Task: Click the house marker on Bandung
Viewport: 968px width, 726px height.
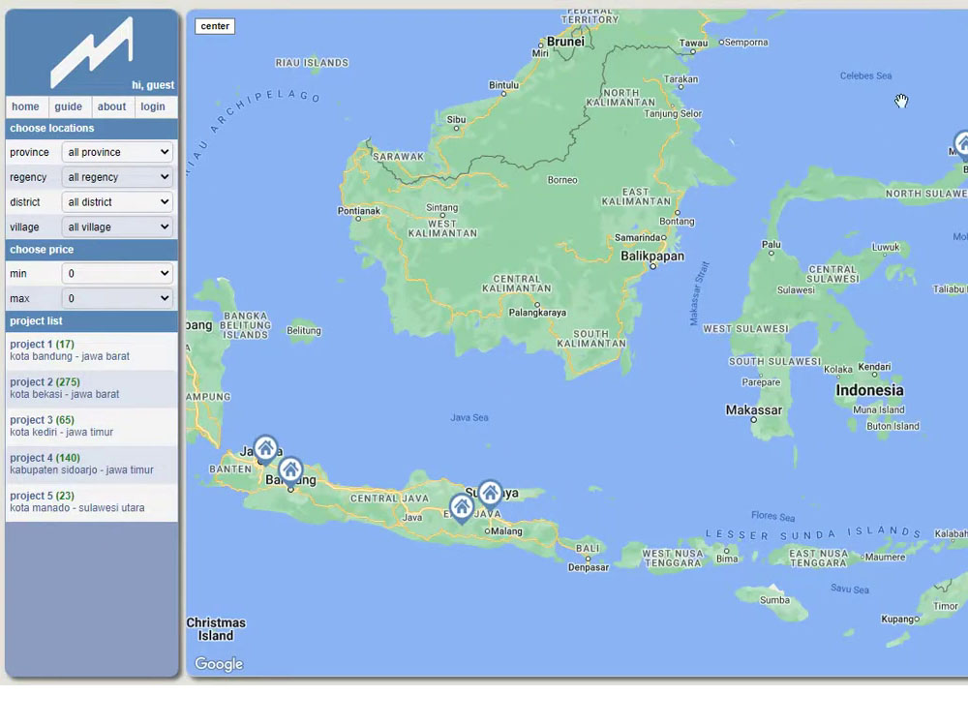Action: click(290, 471)
